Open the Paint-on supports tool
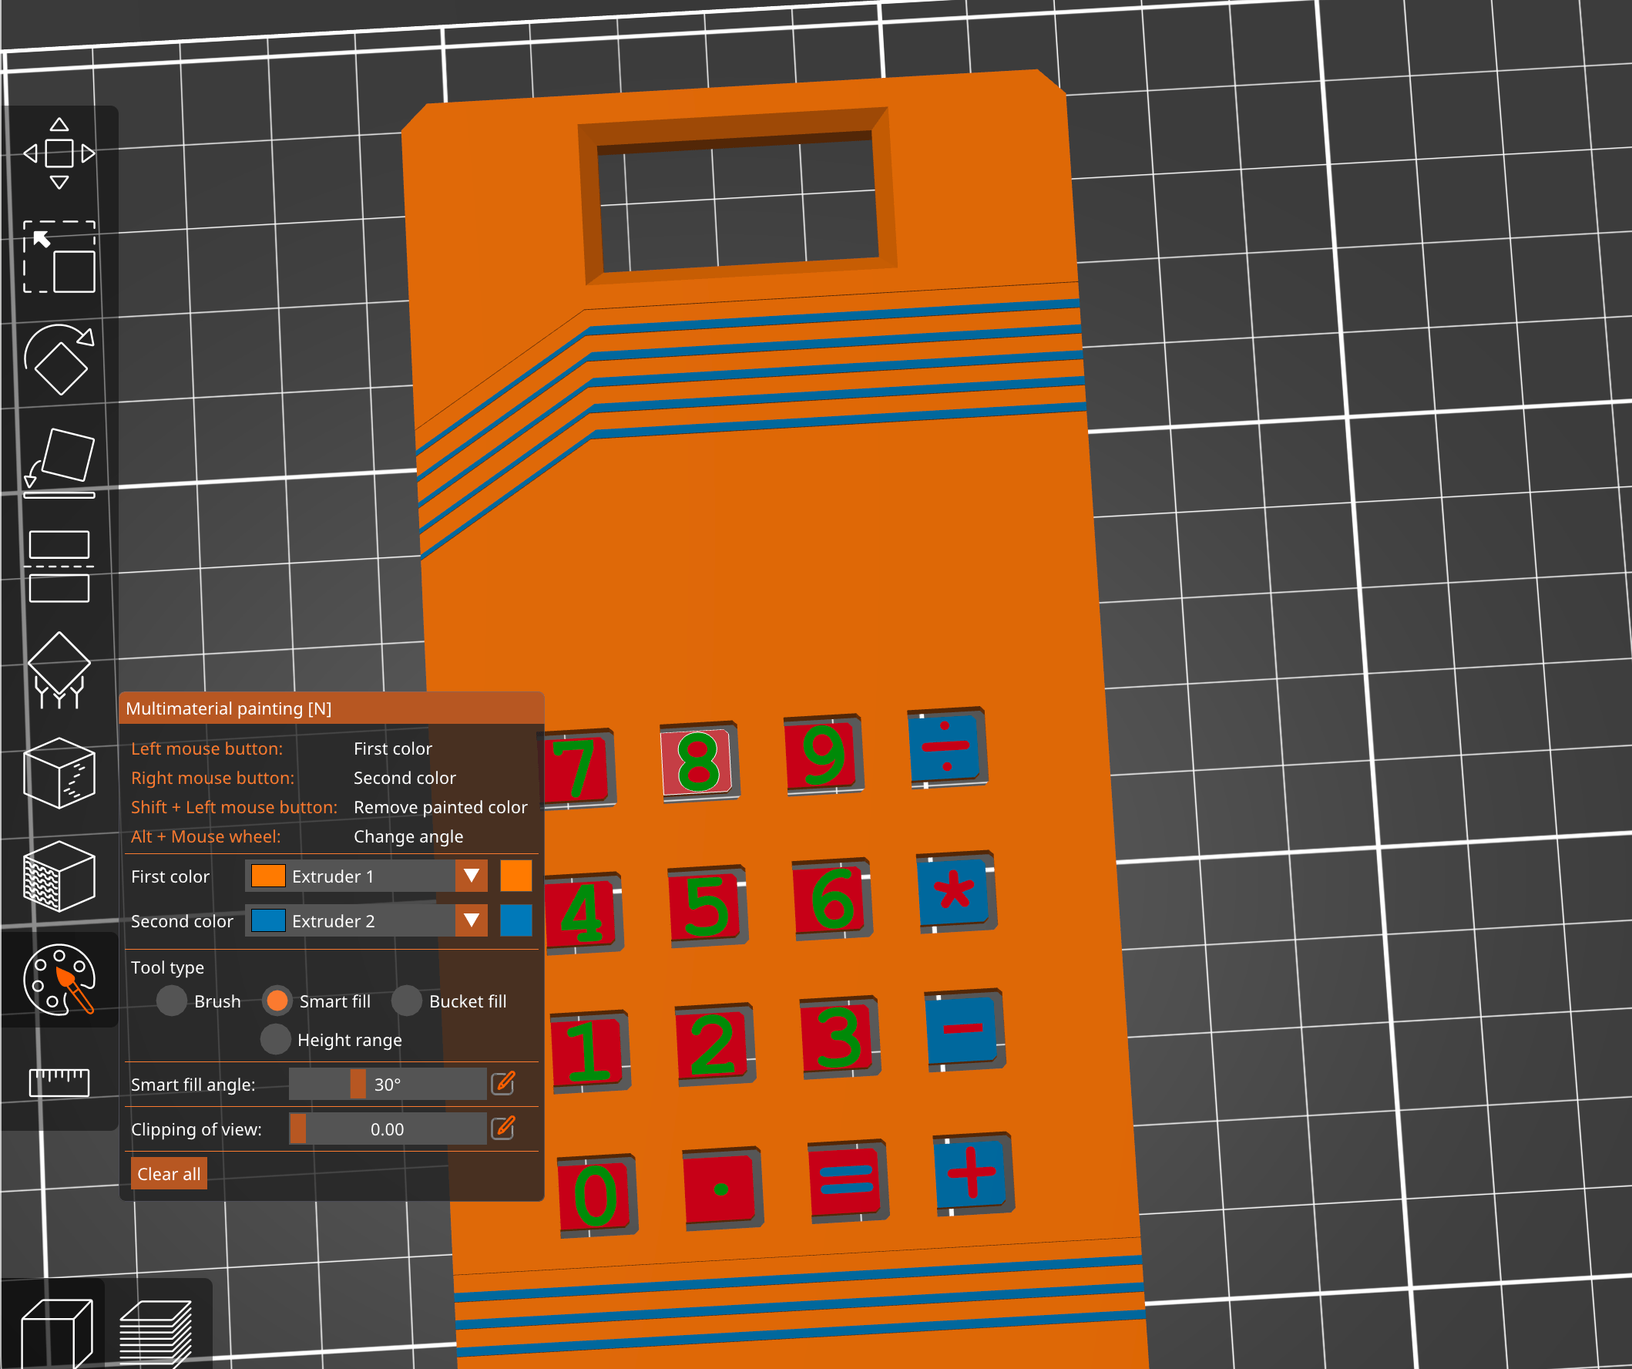 [x=59, y=669]
